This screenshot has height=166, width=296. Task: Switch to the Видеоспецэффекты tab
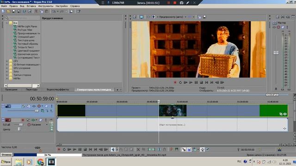pyautogui.click(x=58, y=89)
